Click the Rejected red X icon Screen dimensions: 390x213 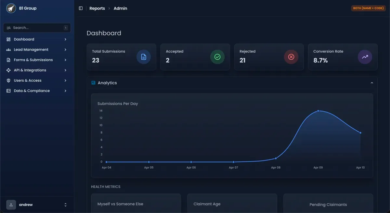pos(291,57)
